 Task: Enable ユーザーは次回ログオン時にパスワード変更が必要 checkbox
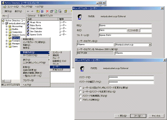[81, 88]
